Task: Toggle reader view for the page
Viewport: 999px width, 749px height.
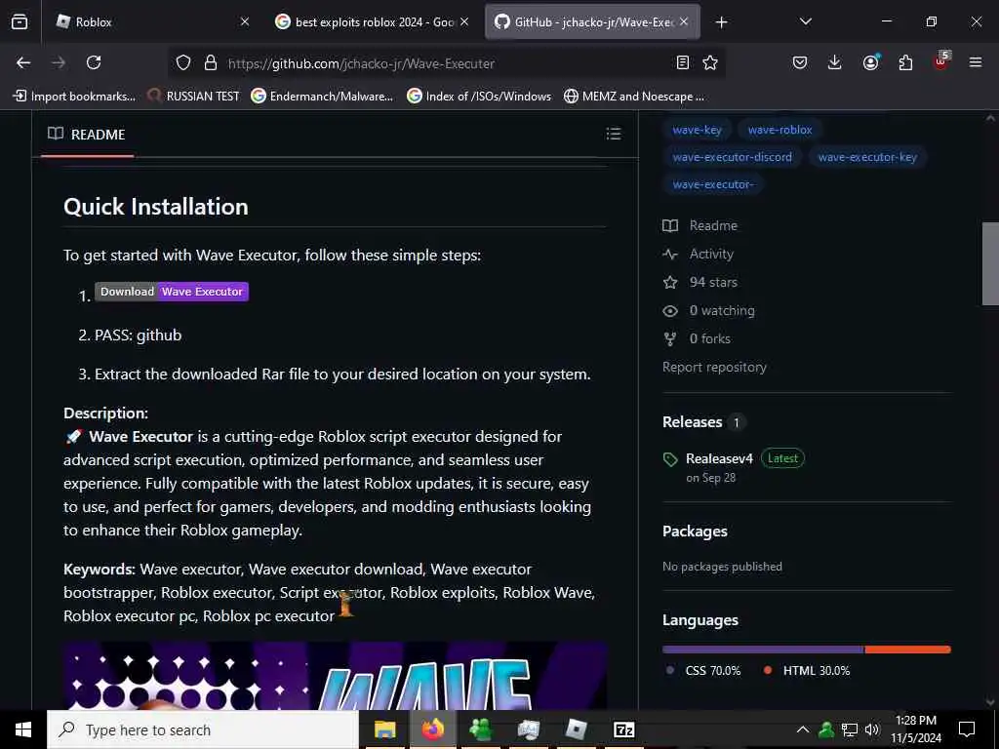Action: coord(682,62)
